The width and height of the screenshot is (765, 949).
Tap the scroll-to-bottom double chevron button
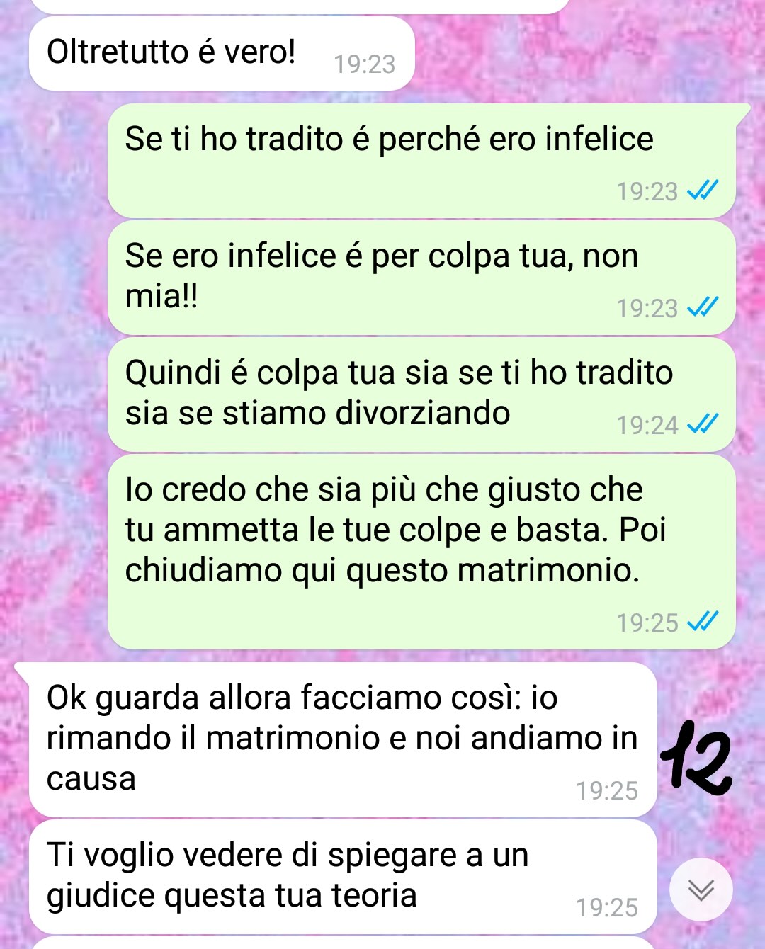coord(701,890)
